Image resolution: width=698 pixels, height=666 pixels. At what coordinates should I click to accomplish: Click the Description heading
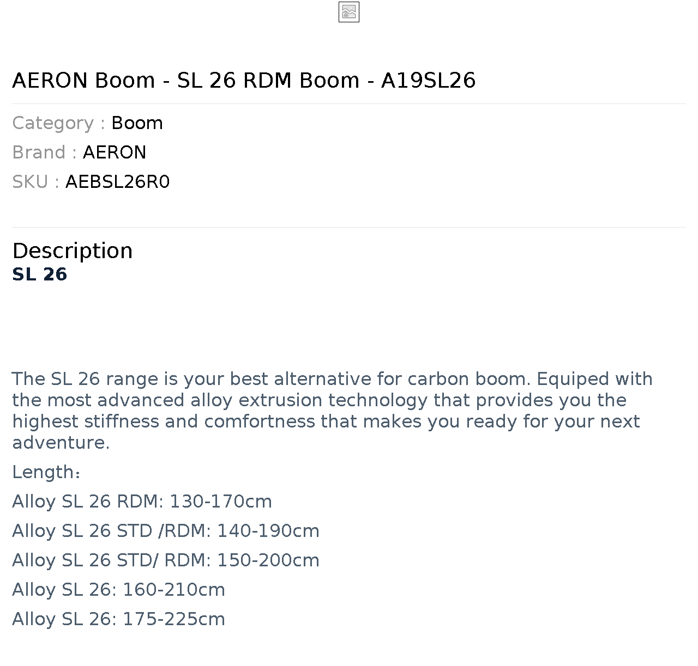click(x=73, y=251)
